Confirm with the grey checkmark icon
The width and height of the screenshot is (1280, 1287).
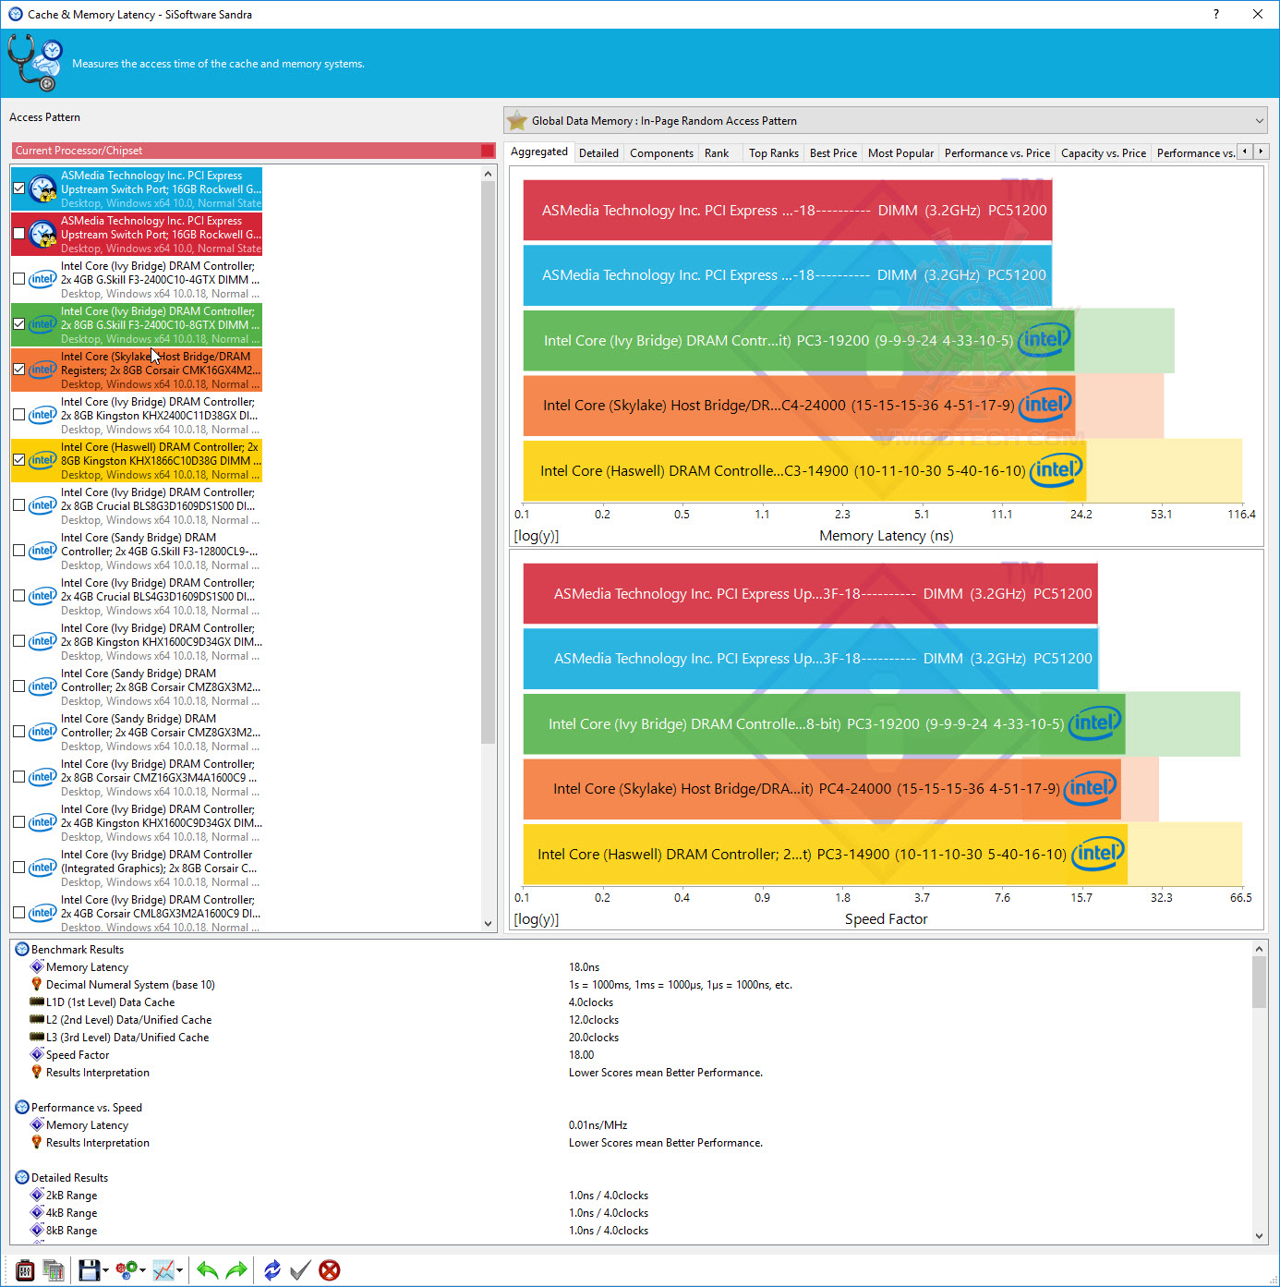point(300,1270)
